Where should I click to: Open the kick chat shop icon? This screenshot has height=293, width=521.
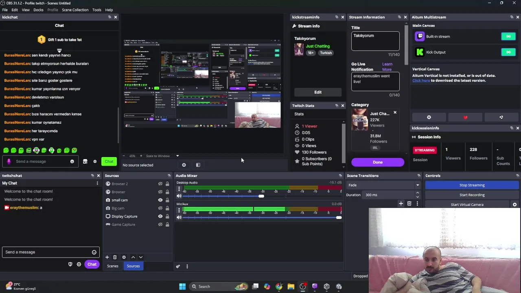coord(85,162)
